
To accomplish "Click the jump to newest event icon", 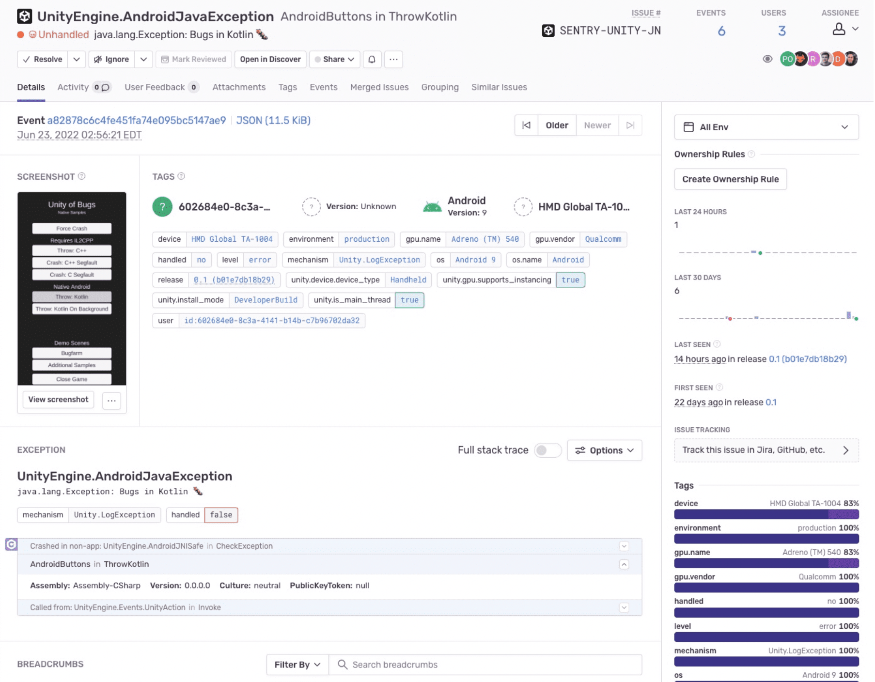I will point(630,125).
